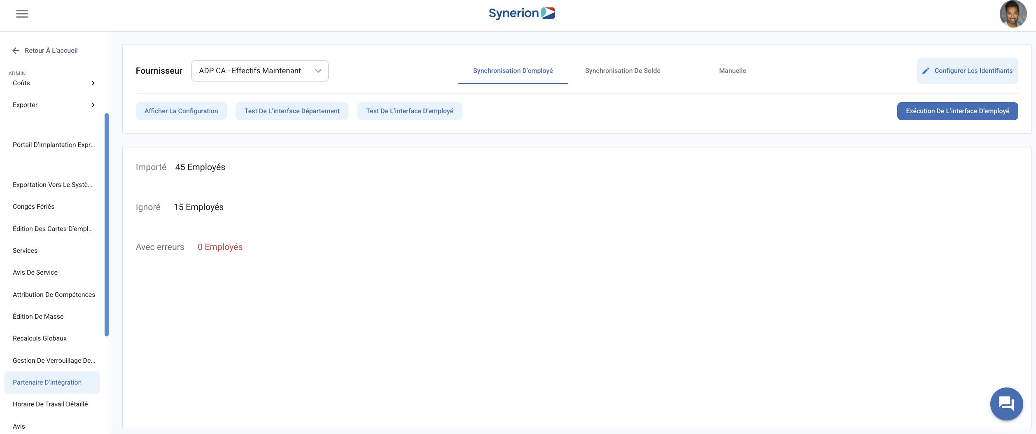The height and width of the screenshot is (434, 1036).
Task: Click the 45 Employés imported count
Action: [200, 167]
